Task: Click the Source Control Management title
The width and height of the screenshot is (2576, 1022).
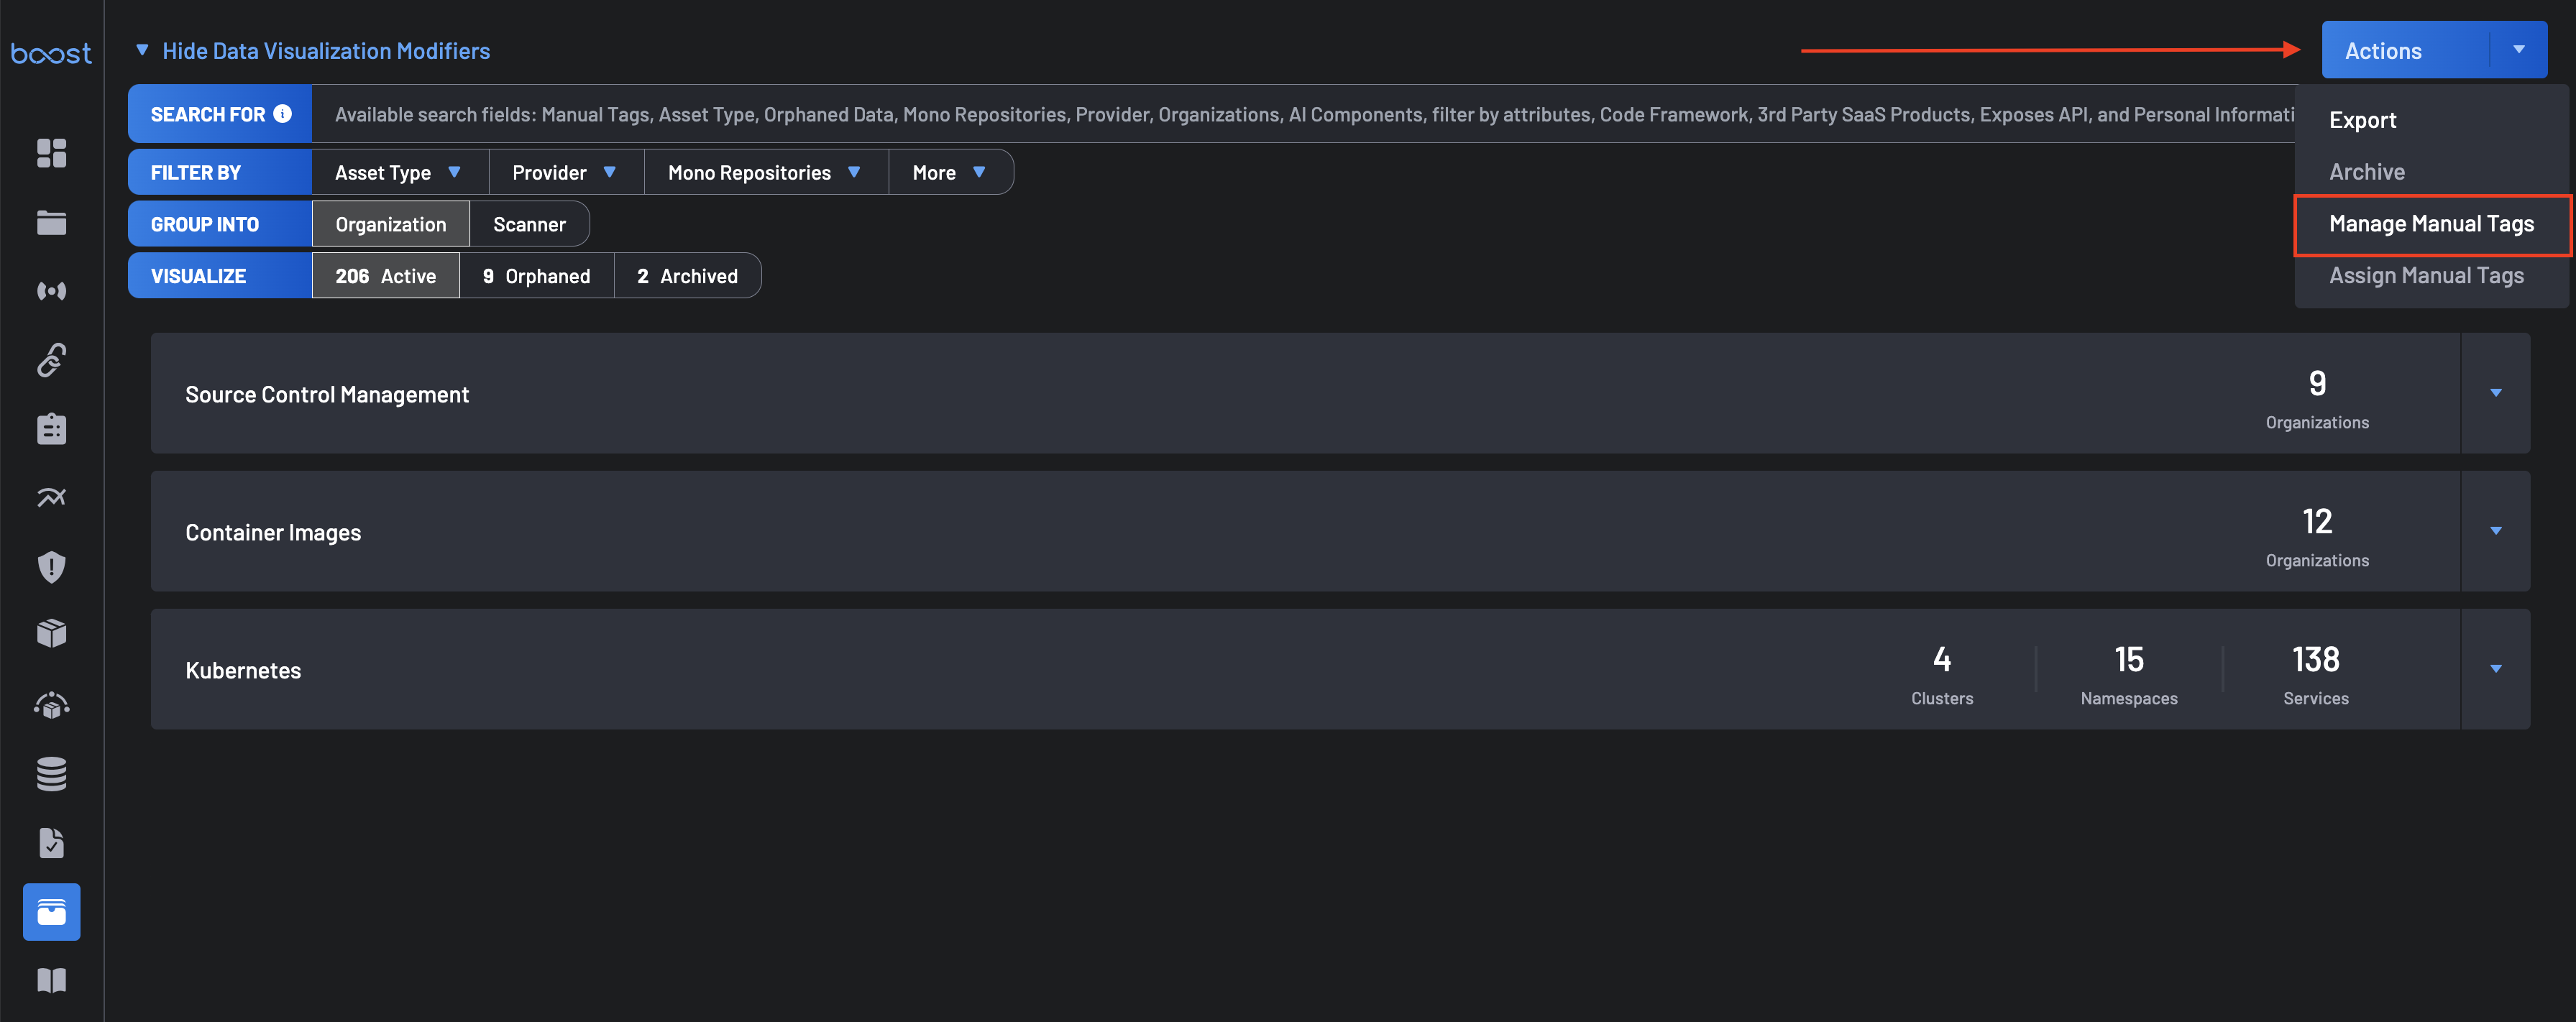Action: 327,395
